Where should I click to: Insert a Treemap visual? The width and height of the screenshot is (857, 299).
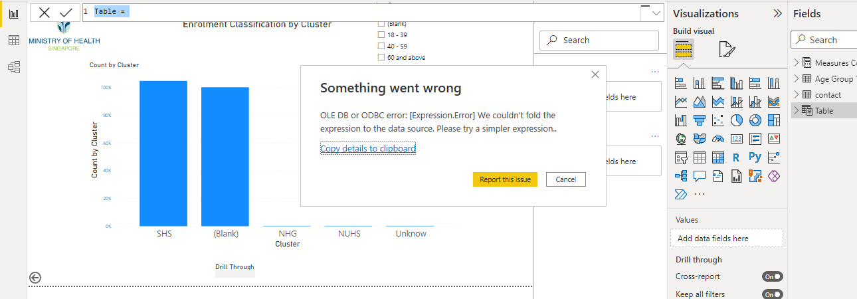pos(773,120)
